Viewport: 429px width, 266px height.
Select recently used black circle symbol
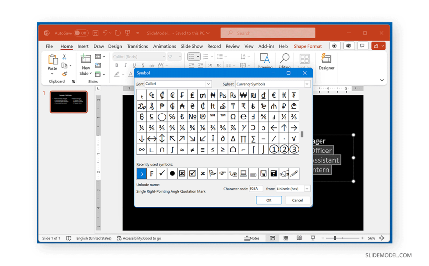[x=172, y=173]
